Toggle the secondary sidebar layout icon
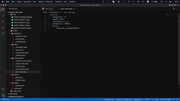Image resolution: width=180 pixels, height=101 pixels. [175, 5]
